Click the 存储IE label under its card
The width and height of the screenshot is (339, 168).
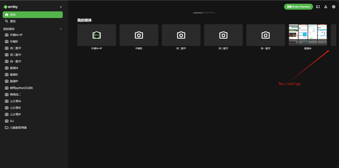[139, 48]
